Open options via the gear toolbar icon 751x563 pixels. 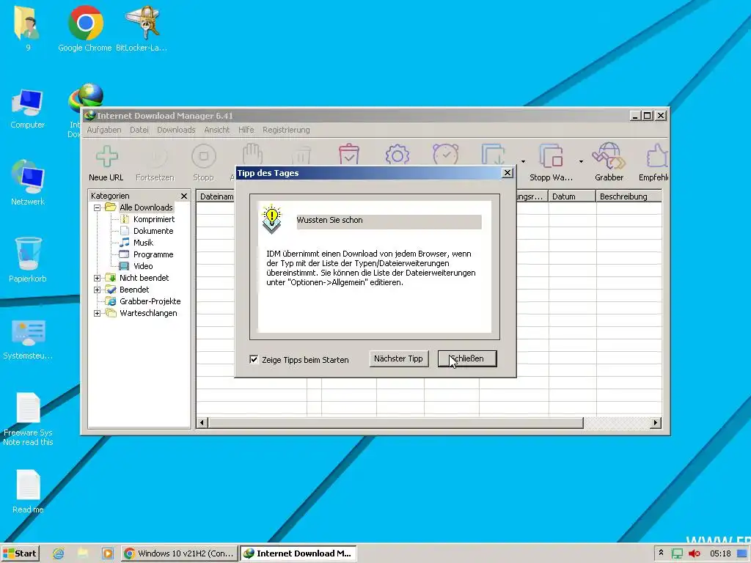pos(397,155)
